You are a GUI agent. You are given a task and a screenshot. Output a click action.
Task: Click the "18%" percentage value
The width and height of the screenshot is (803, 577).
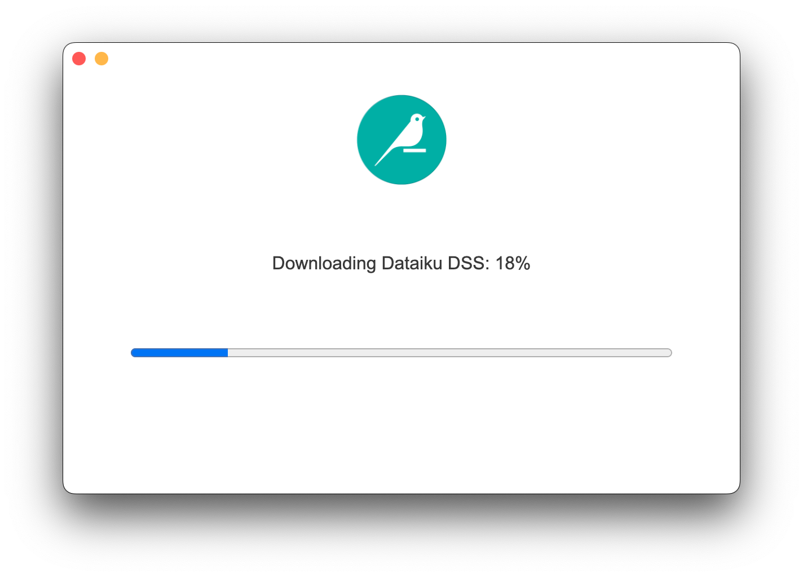[x=513, y=263]
